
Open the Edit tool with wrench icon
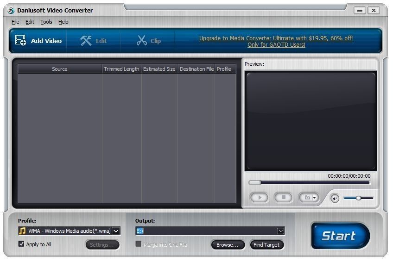tap(94, 41)
